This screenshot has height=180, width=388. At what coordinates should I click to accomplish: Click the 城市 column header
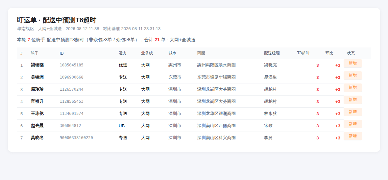(x=172, y=53)
